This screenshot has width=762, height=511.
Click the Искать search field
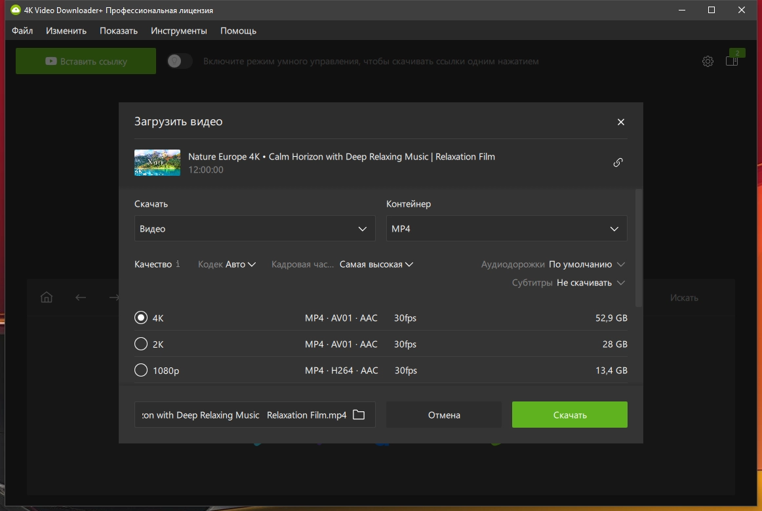684,298
